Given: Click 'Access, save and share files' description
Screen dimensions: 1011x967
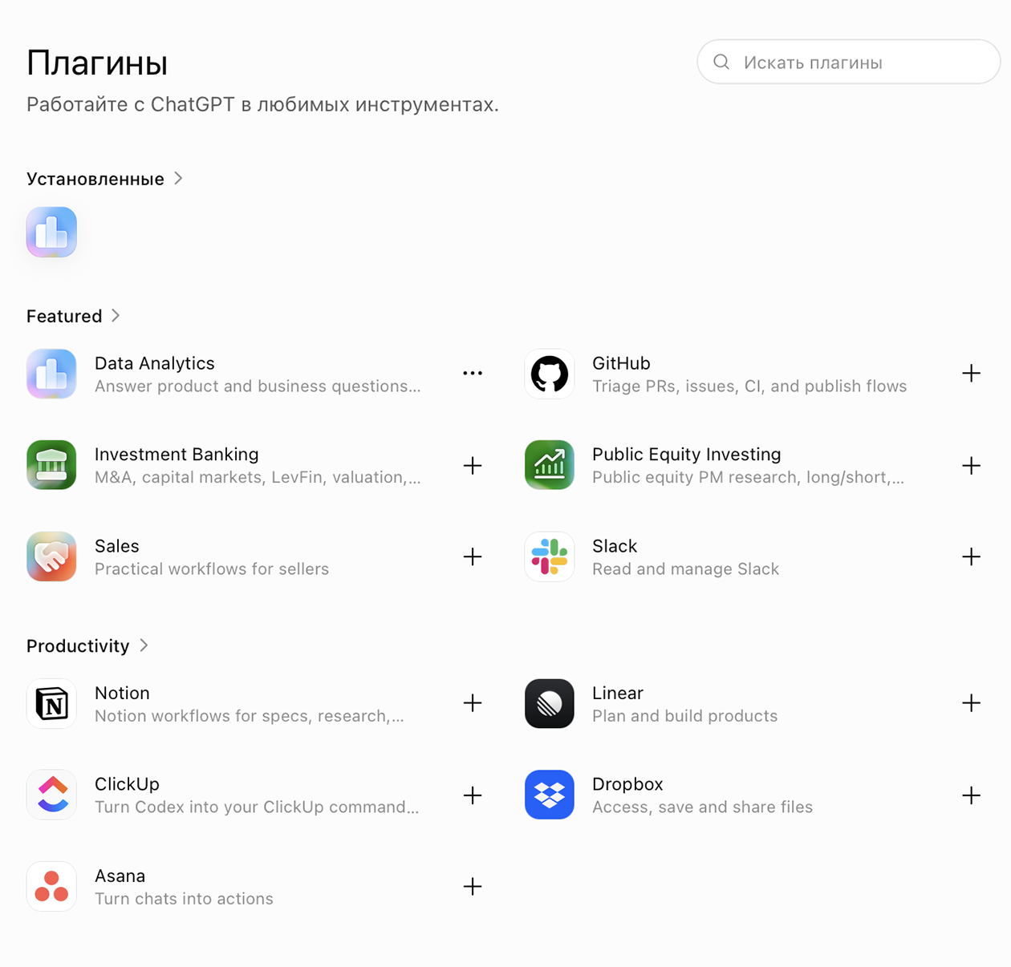Looking at the screenshot, I should pos(703,807).
